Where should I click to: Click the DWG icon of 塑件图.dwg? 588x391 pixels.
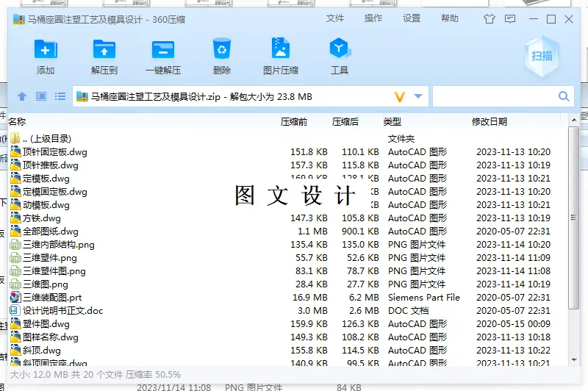pyautogui.click(x=15, y=323)
